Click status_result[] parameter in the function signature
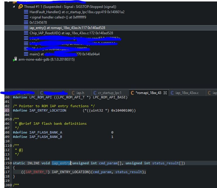217x188 pixels. (x=168, y=163)
